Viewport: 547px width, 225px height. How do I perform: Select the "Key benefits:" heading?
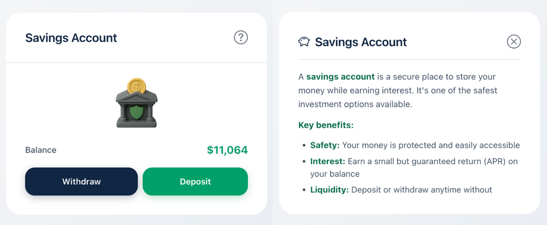tap(326, 125)
